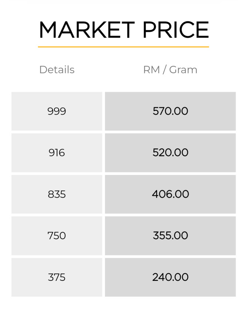
Task: Click the 570.00 price cell
Action: pos(170,111)
